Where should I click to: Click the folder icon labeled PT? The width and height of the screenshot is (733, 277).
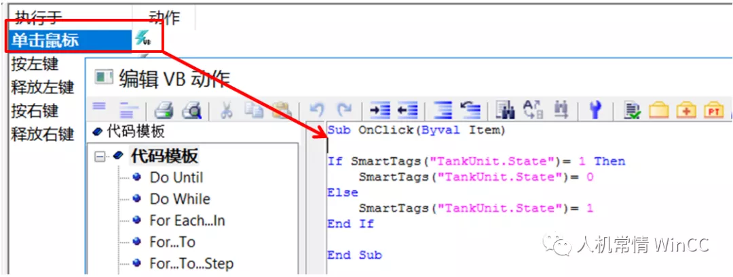coord(713,110)
